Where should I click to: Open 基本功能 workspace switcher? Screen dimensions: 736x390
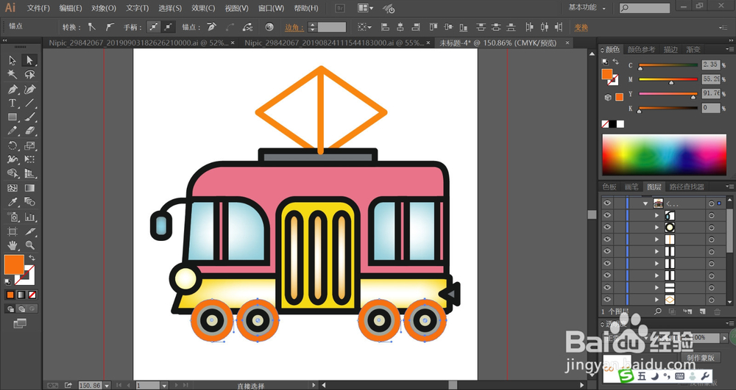pyautogui.click(x=587, y=7)
